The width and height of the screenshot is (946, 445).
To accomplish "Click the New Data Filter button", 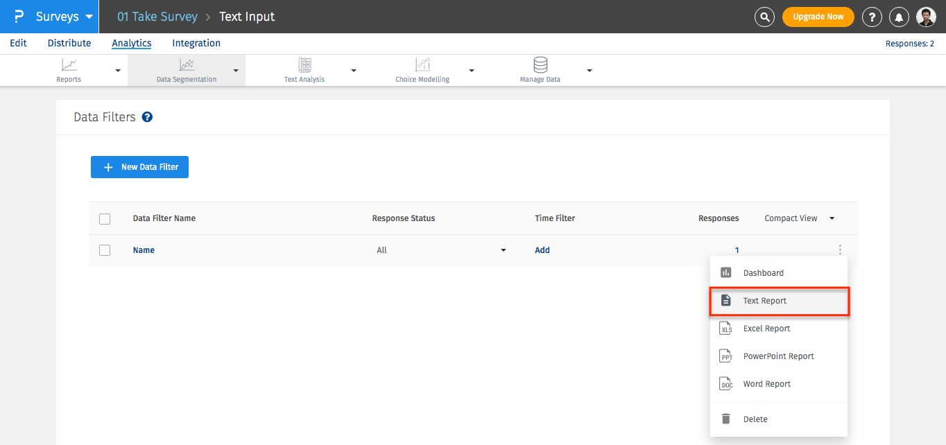I will [x=139, y=167].
